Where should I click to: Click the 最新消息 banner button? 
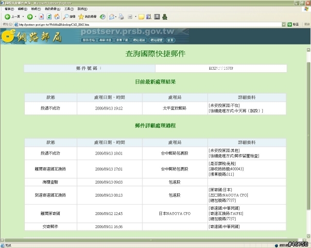point(105,40)
